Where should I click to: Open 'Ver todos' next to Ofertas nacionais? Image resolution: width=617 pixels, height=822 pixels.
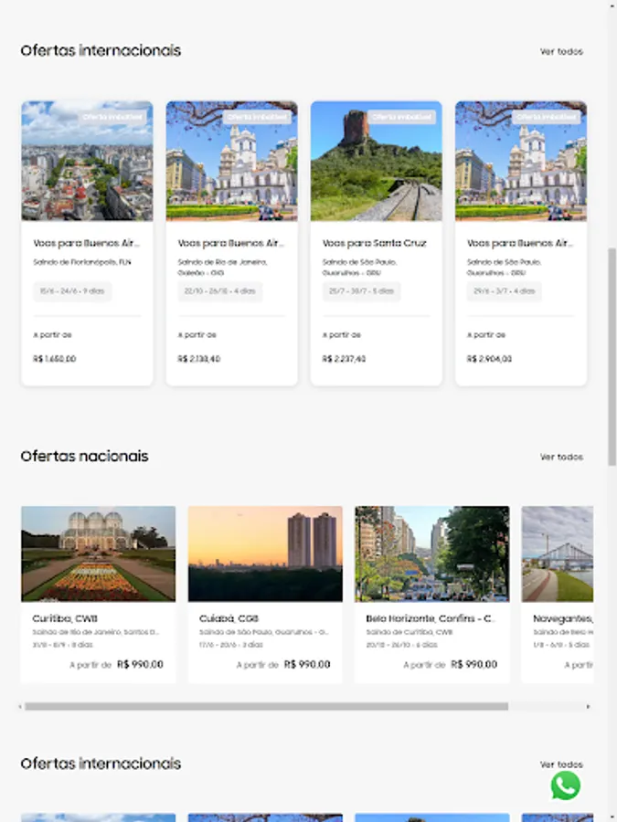pos(561,457)
